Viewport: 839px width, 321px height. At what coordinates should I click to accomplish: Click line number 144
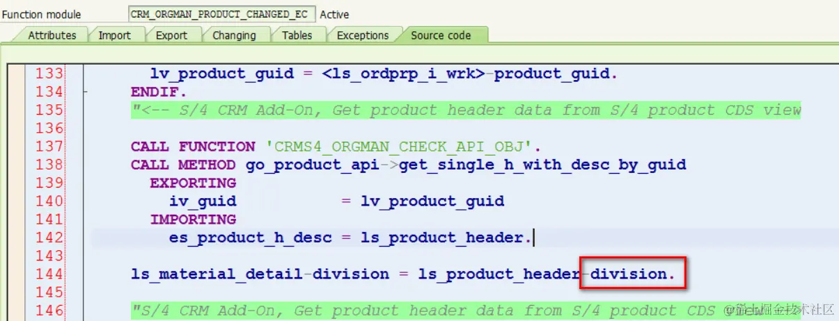(x=49, y=274)
